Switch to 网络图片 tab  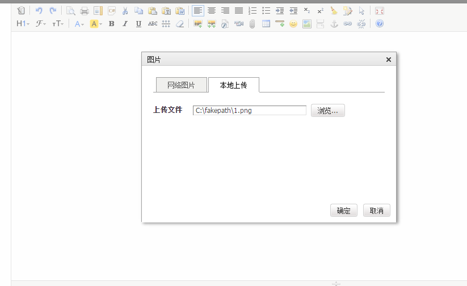tap(182, 85)
